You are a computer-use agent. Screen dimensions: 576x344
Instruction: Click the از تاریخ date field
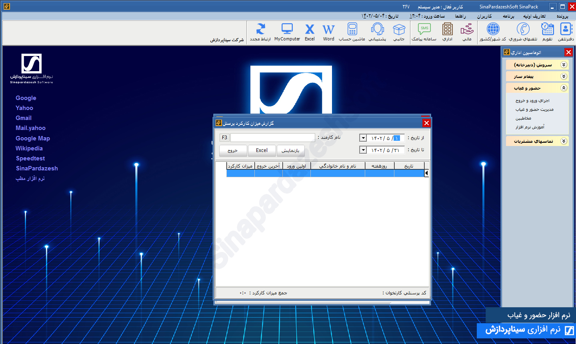[386, 138]
